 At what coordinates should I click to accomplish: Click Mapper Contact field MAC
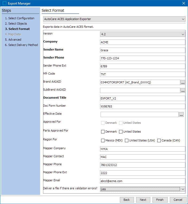point(143,157)
